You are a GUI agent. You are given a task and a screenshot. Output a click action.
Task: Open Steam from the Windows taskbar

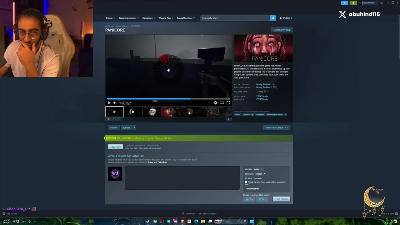coord(148,222)
